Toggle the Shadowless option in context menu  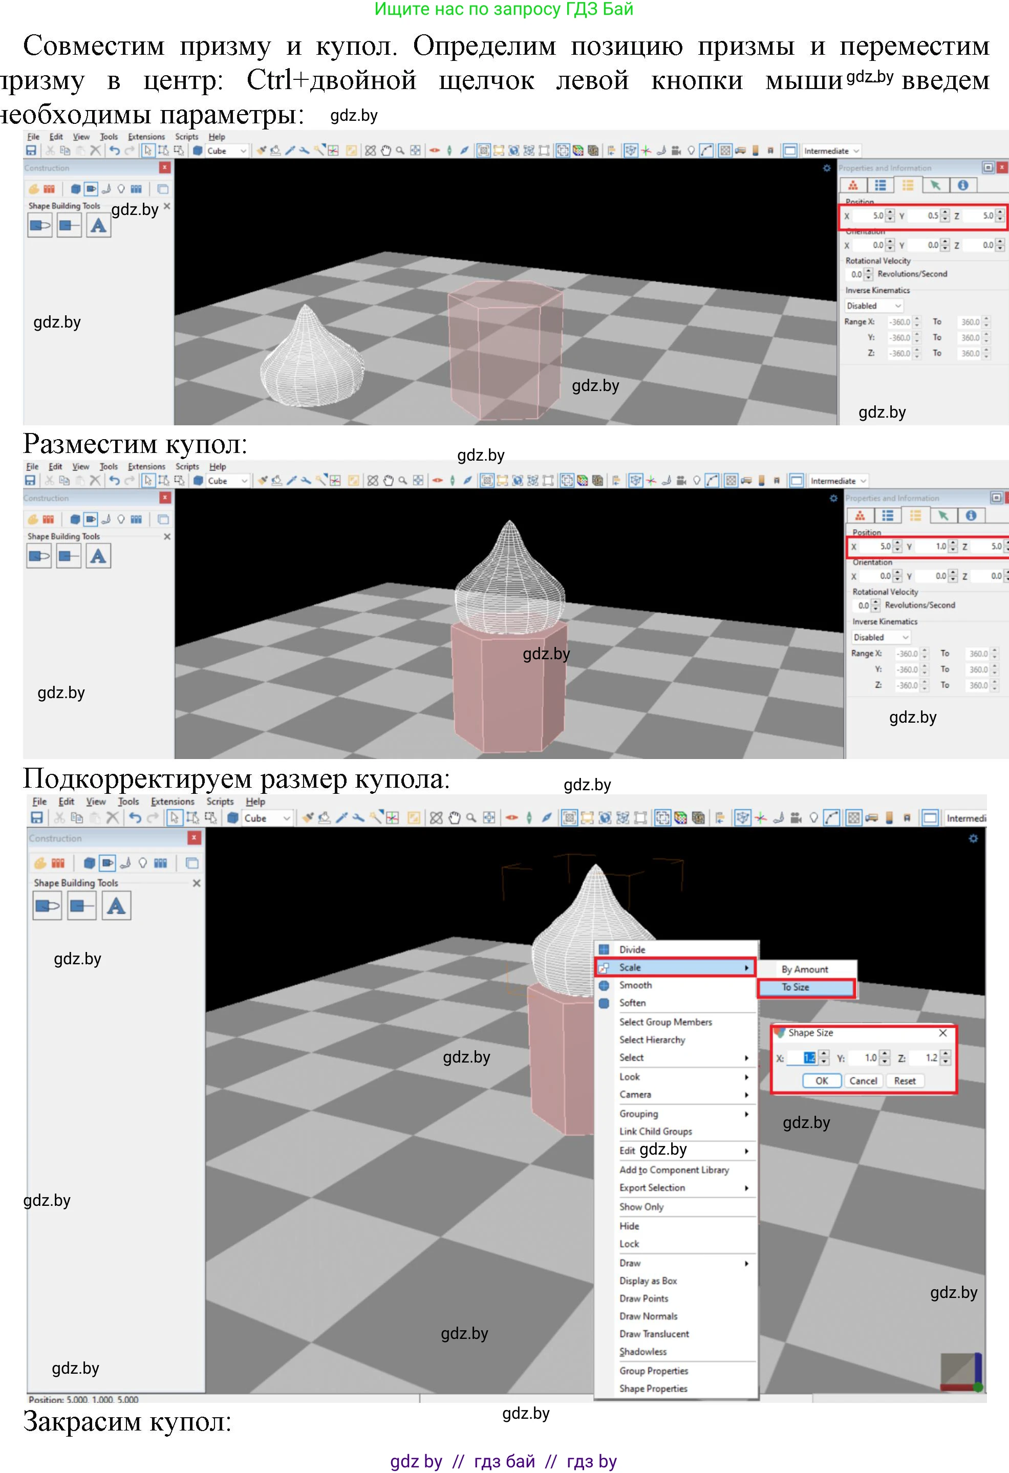coord(642,1351)
